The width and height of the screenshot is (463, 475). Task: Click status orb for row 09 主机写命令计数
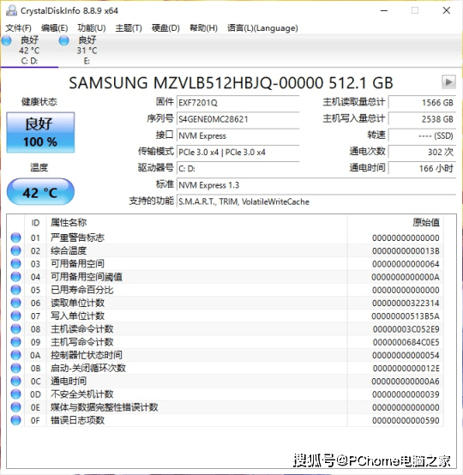click(x=15, y=342)
